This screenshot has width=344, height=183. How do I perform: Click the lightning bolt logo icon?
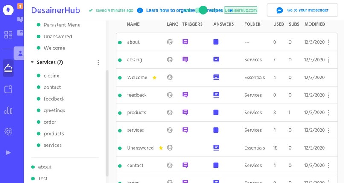[8, 10]
